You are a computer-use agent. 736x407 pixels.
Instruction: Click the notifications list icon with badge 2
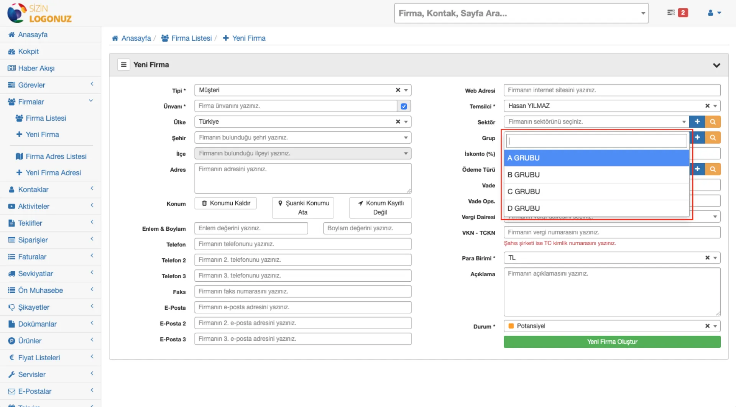(677, 13)
